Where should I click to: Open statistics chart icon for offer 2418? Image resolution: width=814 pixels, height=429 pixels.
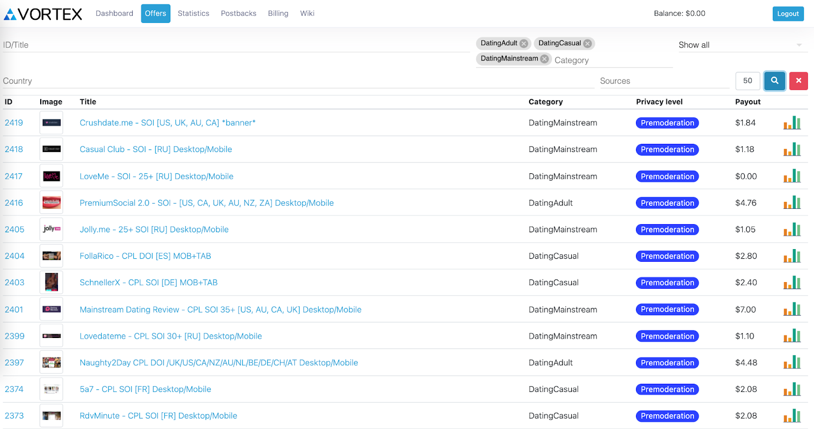point(792,149)
